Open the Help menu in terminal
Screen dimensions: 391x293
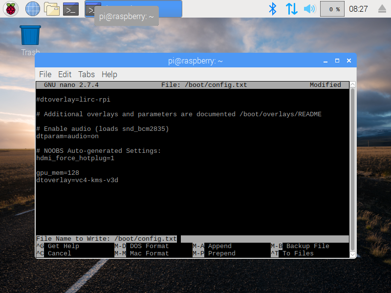109,74
